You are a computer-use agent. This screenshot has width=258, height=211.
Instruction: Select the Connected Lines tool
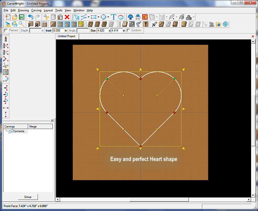[x=84, y=17]
